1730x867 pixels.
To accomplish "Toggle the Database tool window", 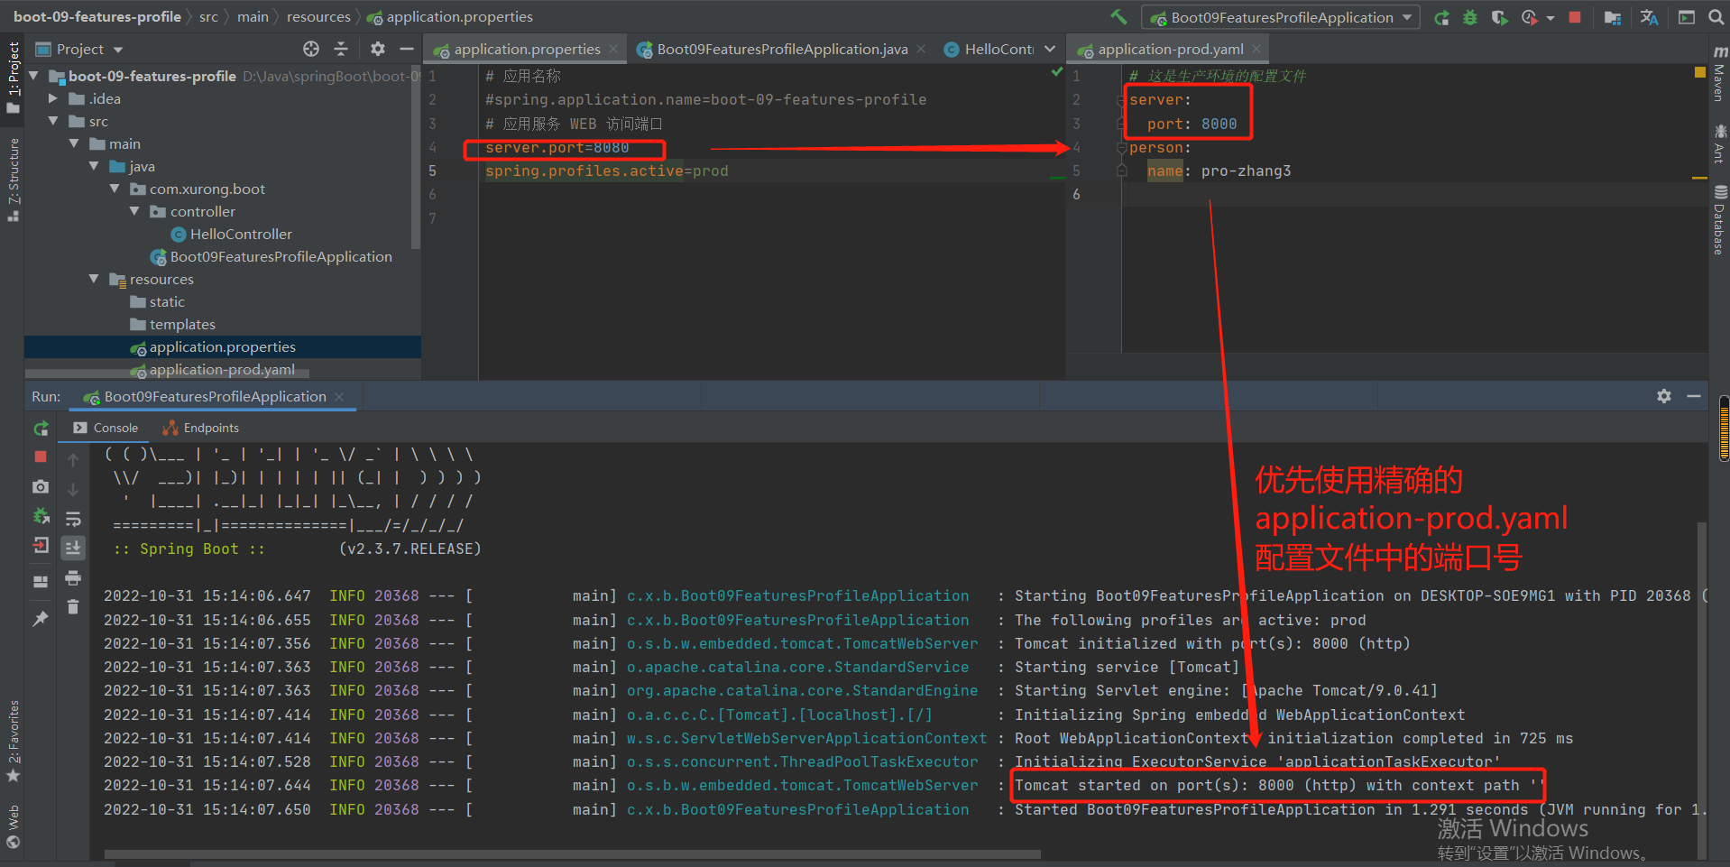I will pos(1719,219).
